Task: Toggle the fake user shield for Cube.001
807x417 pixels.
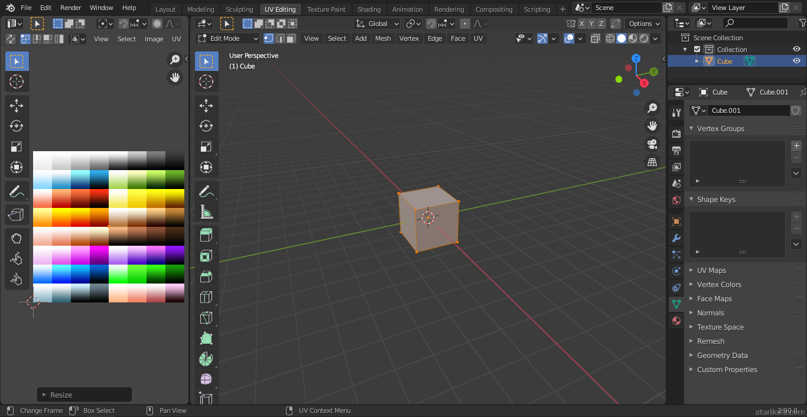Action: pos(796,110)
